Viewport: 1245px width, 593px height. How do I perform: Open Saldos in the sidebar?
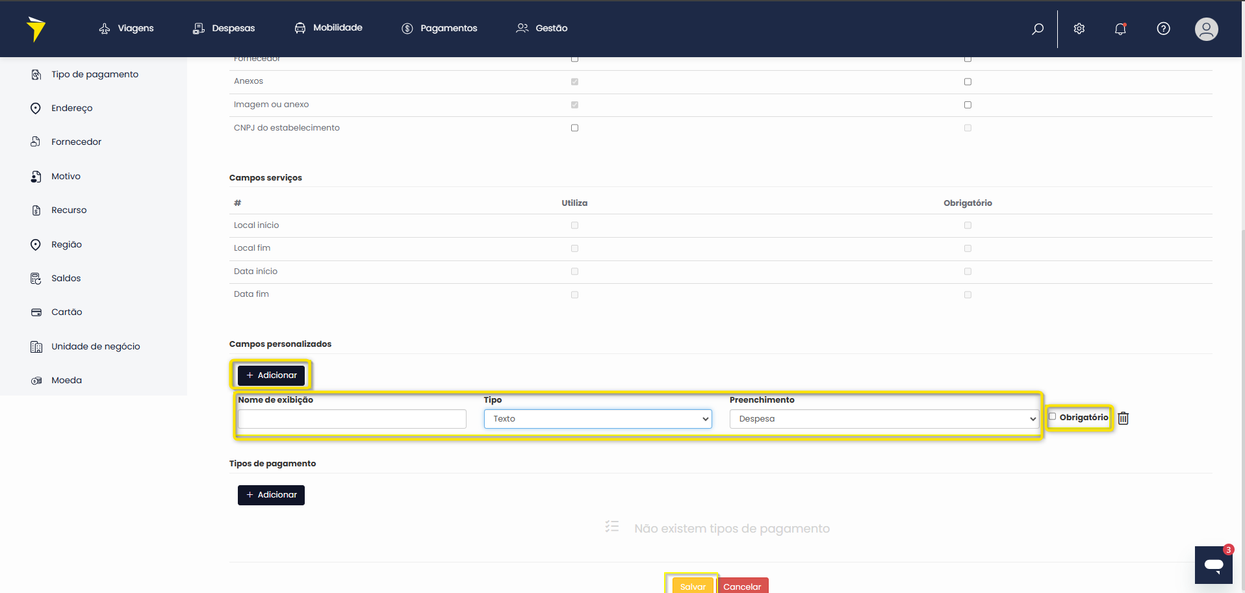pyautogui.click(x=66, y=279)
